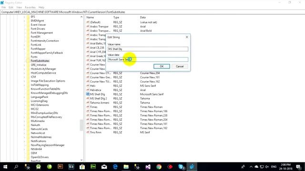The image size is (305, 171).
Task: Select the NetworkCards key
Action: 39,129
